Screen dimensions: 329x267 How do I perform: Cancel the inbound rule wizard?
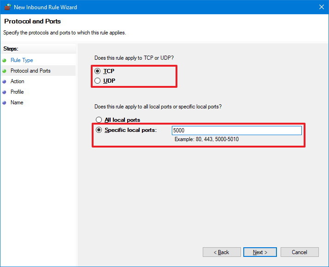300,252
